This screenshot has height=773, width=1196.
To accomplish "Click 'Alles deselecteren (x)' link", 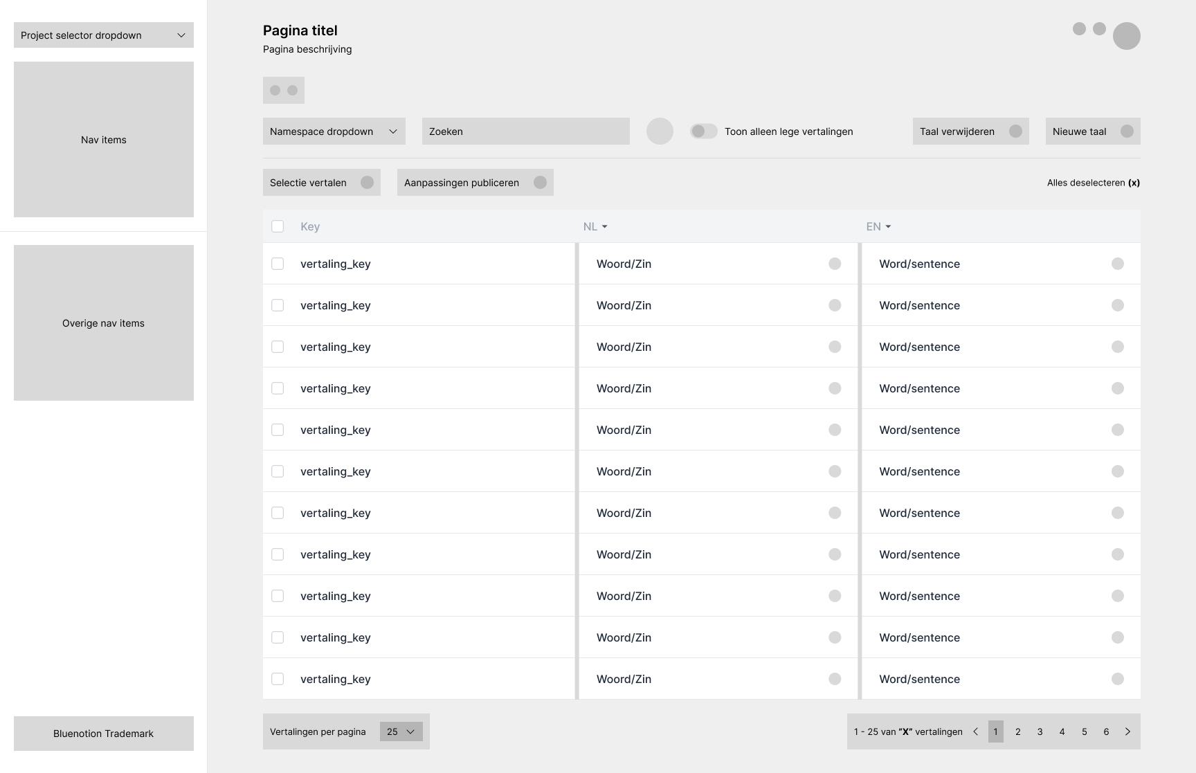I will click(1093, 183).
